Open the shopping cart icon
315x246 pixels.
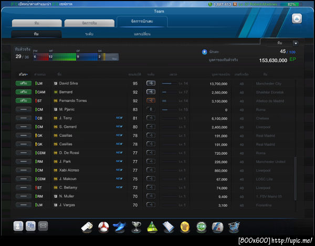tap(234, 227)
